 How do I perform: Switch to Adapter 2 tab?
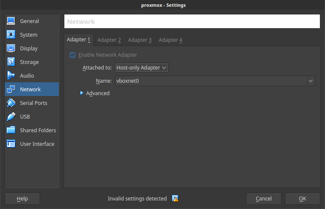[x=109, y=40]
